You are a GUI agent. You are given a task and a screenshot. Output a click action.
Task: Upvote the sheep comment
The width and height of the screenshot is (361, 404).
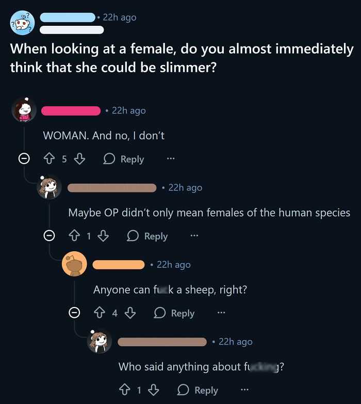point(101,313)
